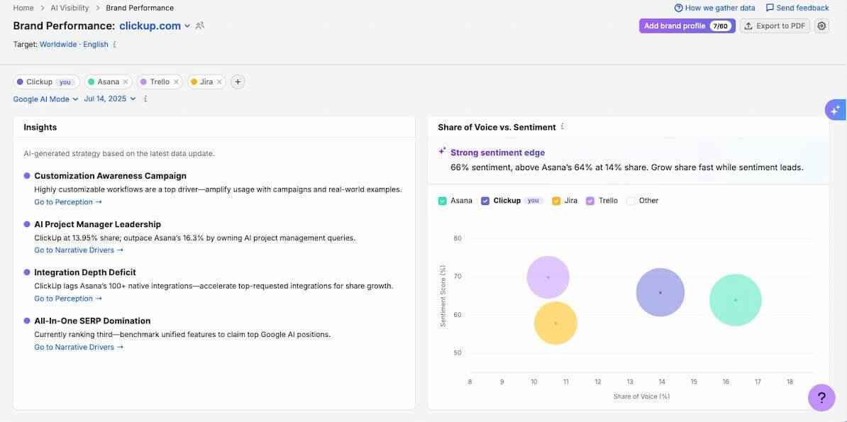Click the info icon beside Share of Voice vs. Sentiment
Screen dimensions: 847x422
563,127
